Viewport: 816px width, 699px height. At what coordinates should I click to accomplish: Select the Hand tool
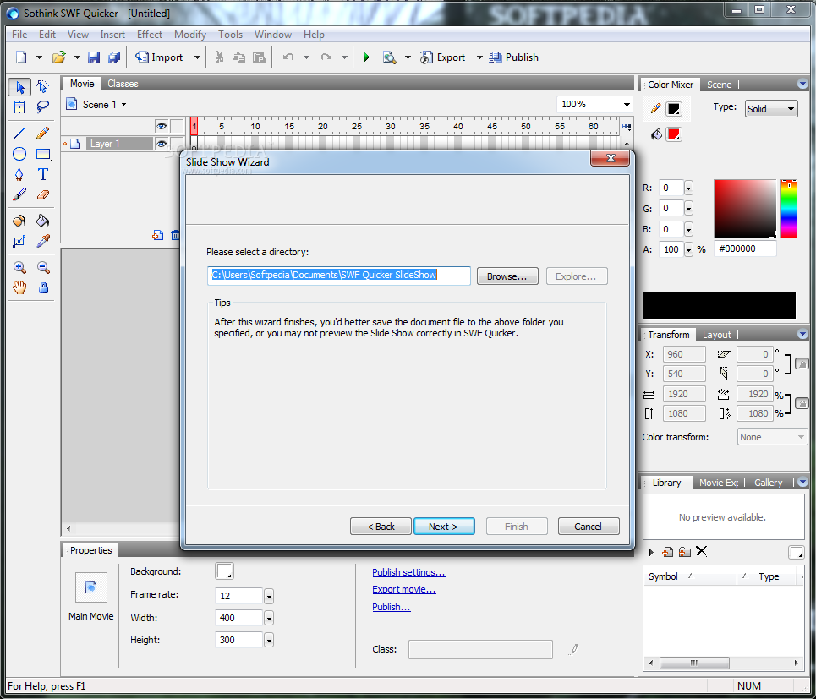pos(19,287)
